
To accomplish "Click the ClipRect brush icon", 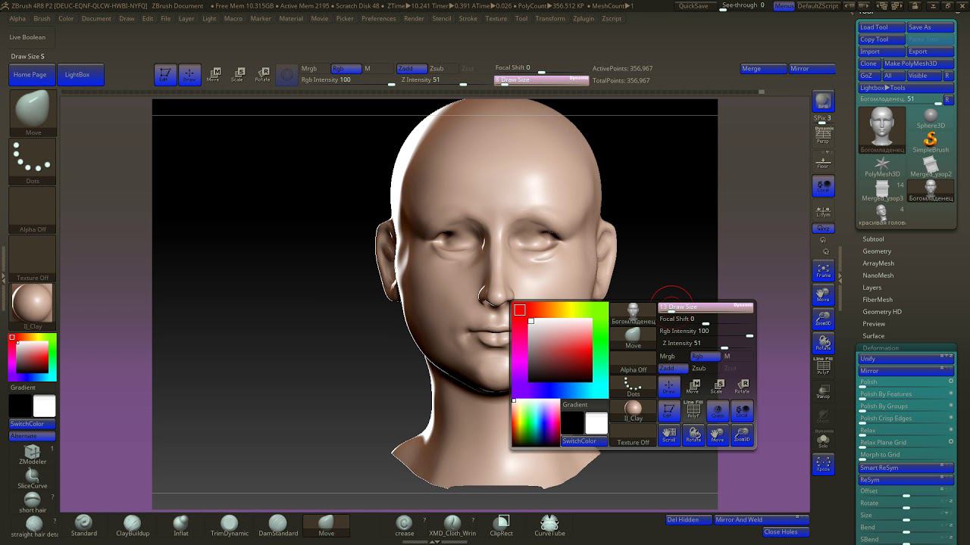I will [502, 525].
